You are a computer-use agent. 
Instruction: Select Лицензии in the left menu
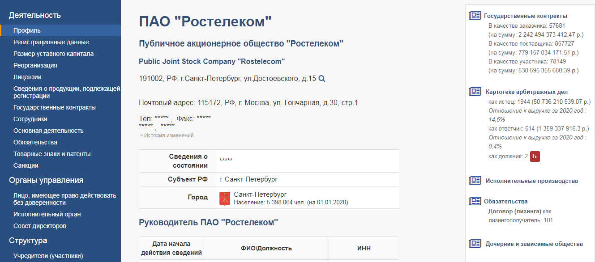pyautogui.click(x=27, y=77)
